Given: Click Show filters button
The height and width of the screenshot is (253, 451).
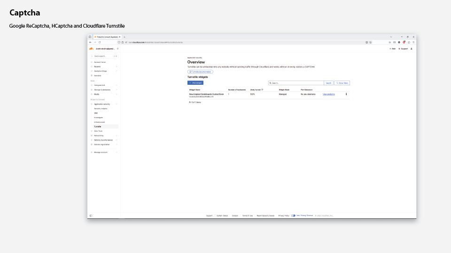Looking at the screenshot, I should [342, 83].
